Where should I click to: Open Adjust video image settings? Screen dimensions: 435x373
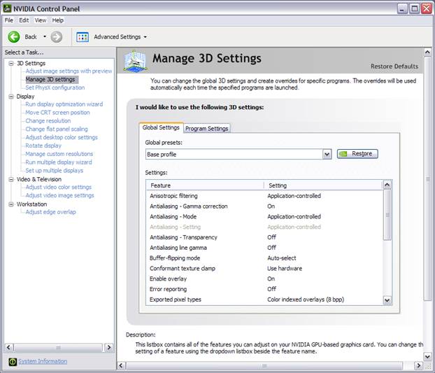(x=59, y=195)
